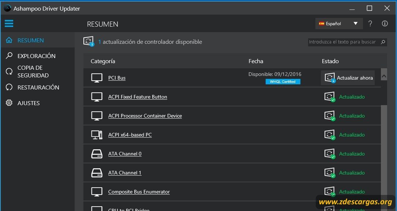Open help via question mark icon

coord(370,23)
